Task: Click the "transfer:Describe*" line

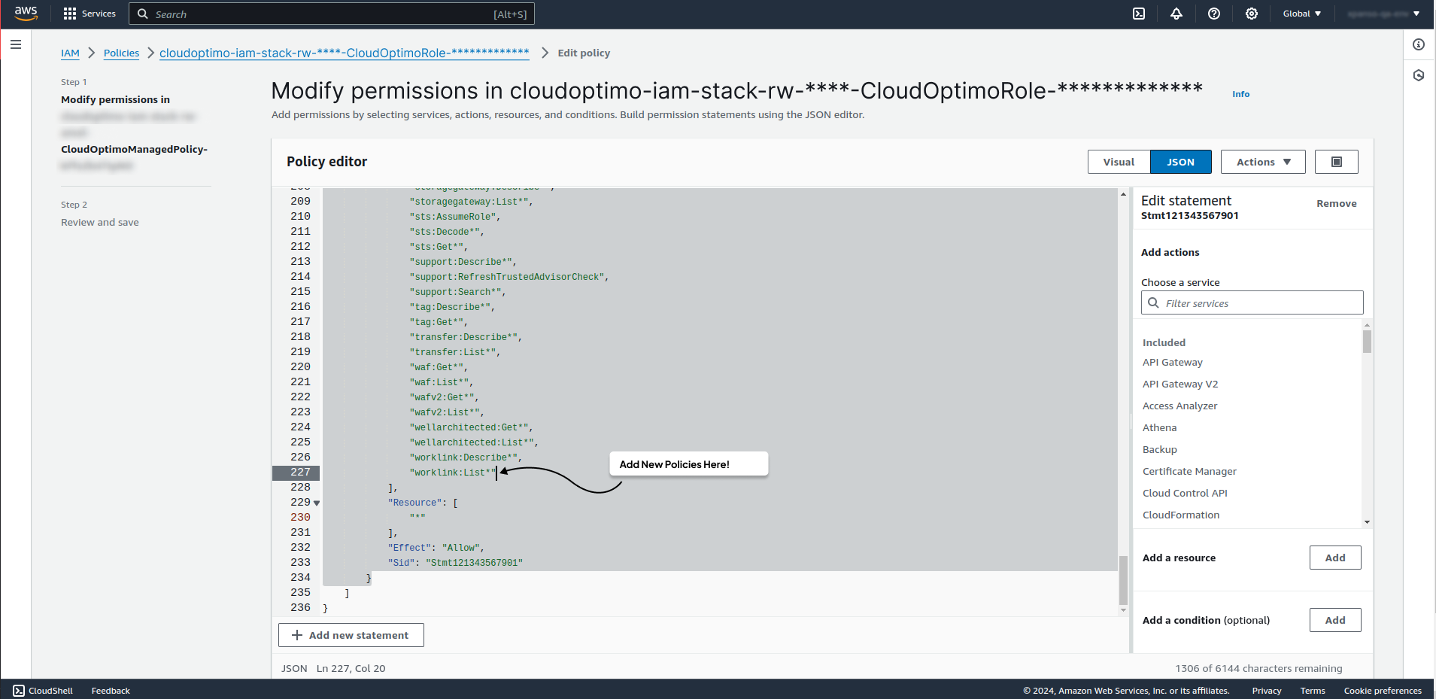Action: click(466, 337)
